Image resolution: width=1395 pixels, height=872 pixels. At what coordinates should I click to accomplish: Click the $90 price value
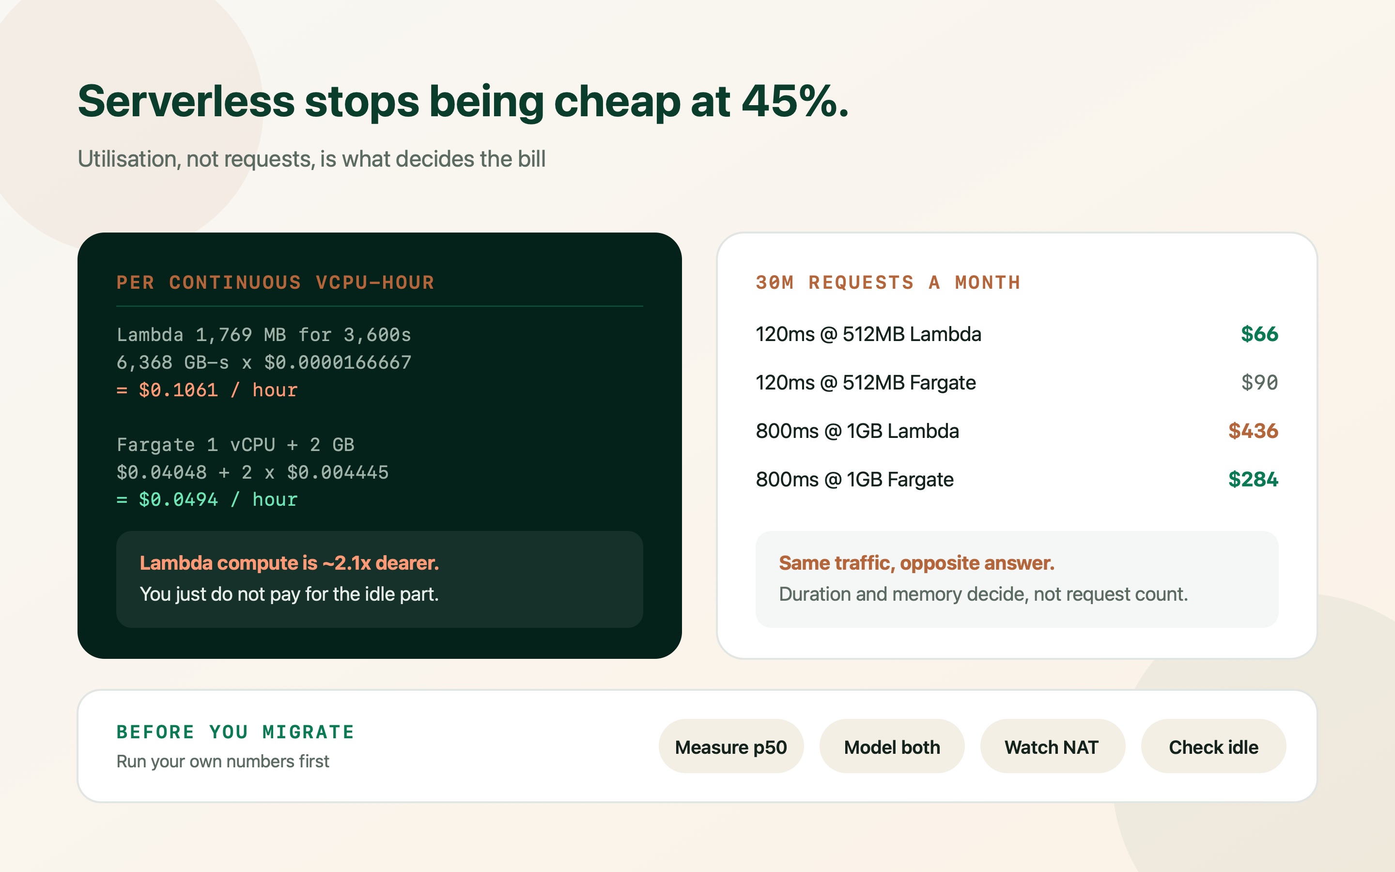(x=1259, y=383)
